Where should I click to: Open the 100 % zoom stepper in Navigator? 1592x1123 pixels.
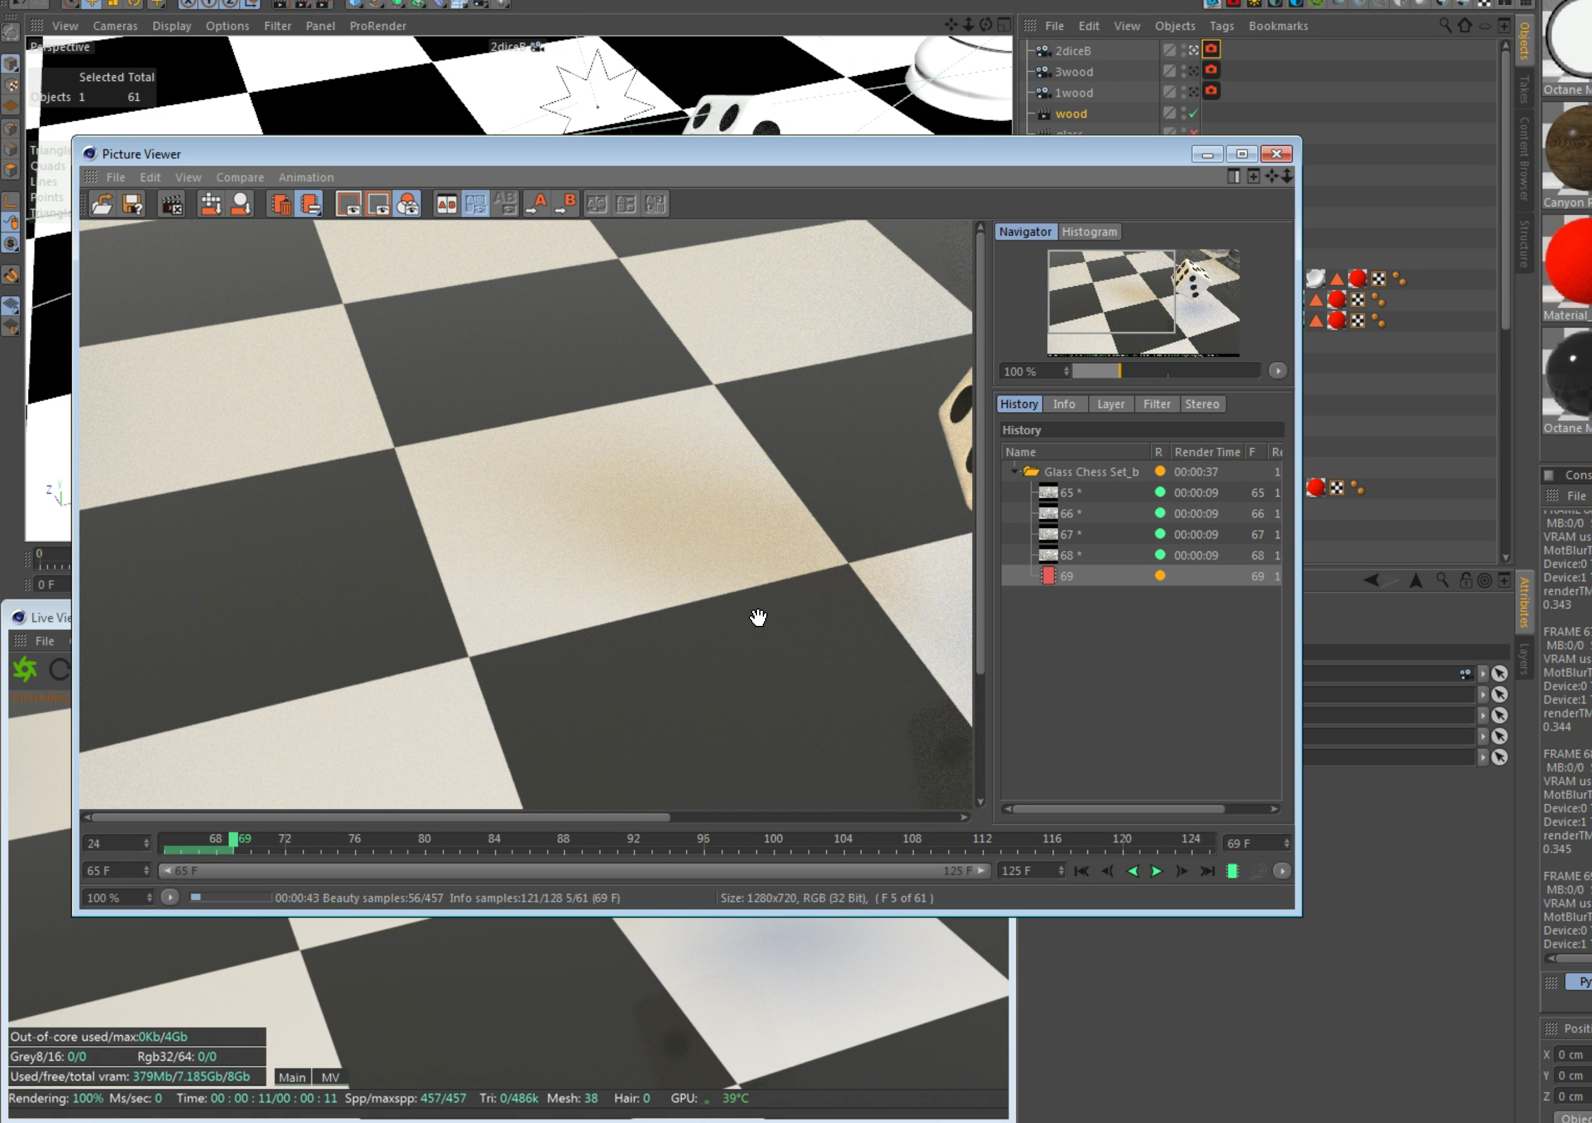[1066, 371]
